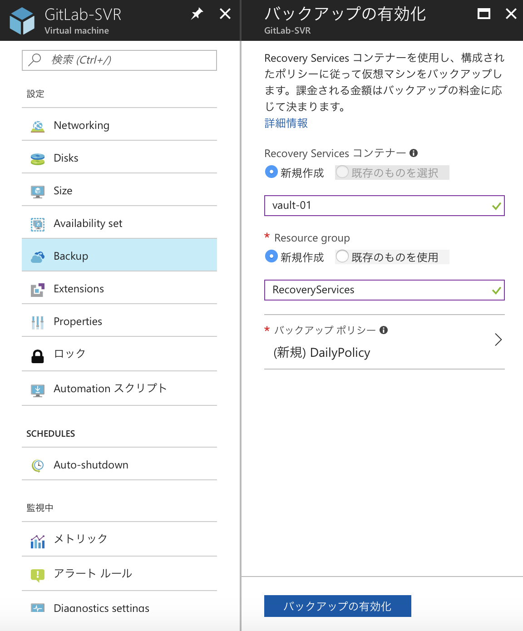
Task: Expand the DailyPolicy backup policy chevron
Action: coord(498,340)
